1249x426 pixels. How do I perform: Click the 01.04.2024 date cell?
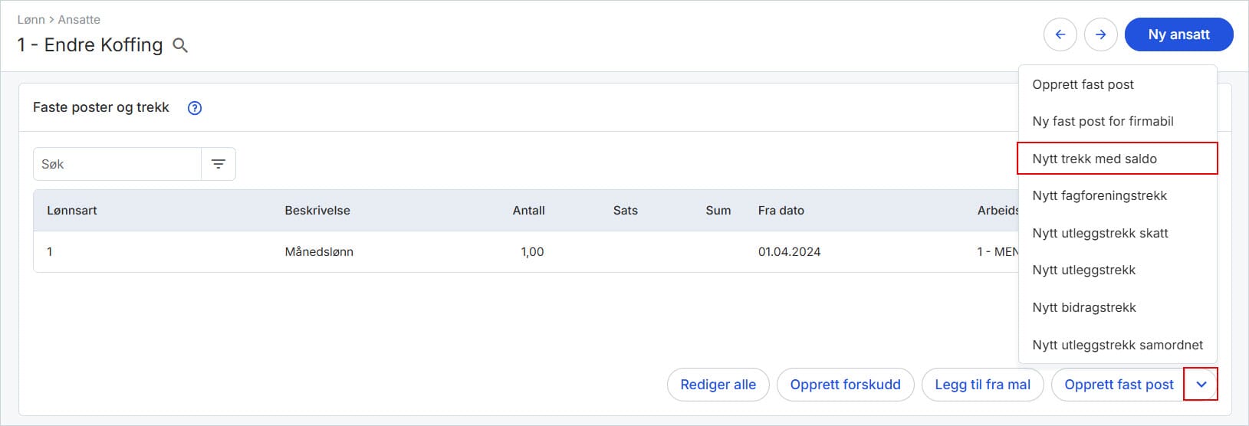[x=789, y=252]
